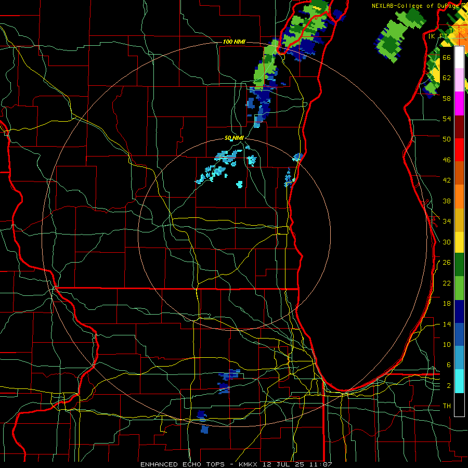
Task: Click the "100 NMI" range ring label
Action: (x=234, y=42)
